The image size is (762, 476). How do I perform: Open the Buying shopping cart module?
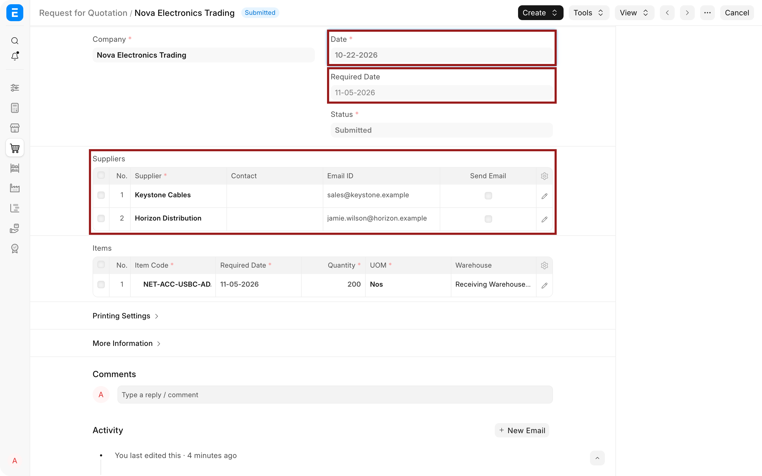[15, 148]
